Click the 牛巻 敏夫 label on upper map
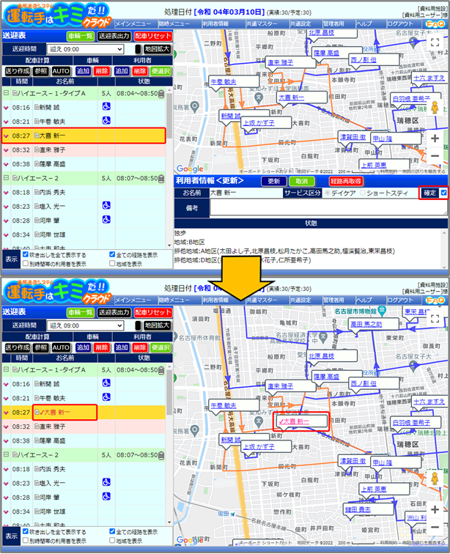 pos(224,81)
